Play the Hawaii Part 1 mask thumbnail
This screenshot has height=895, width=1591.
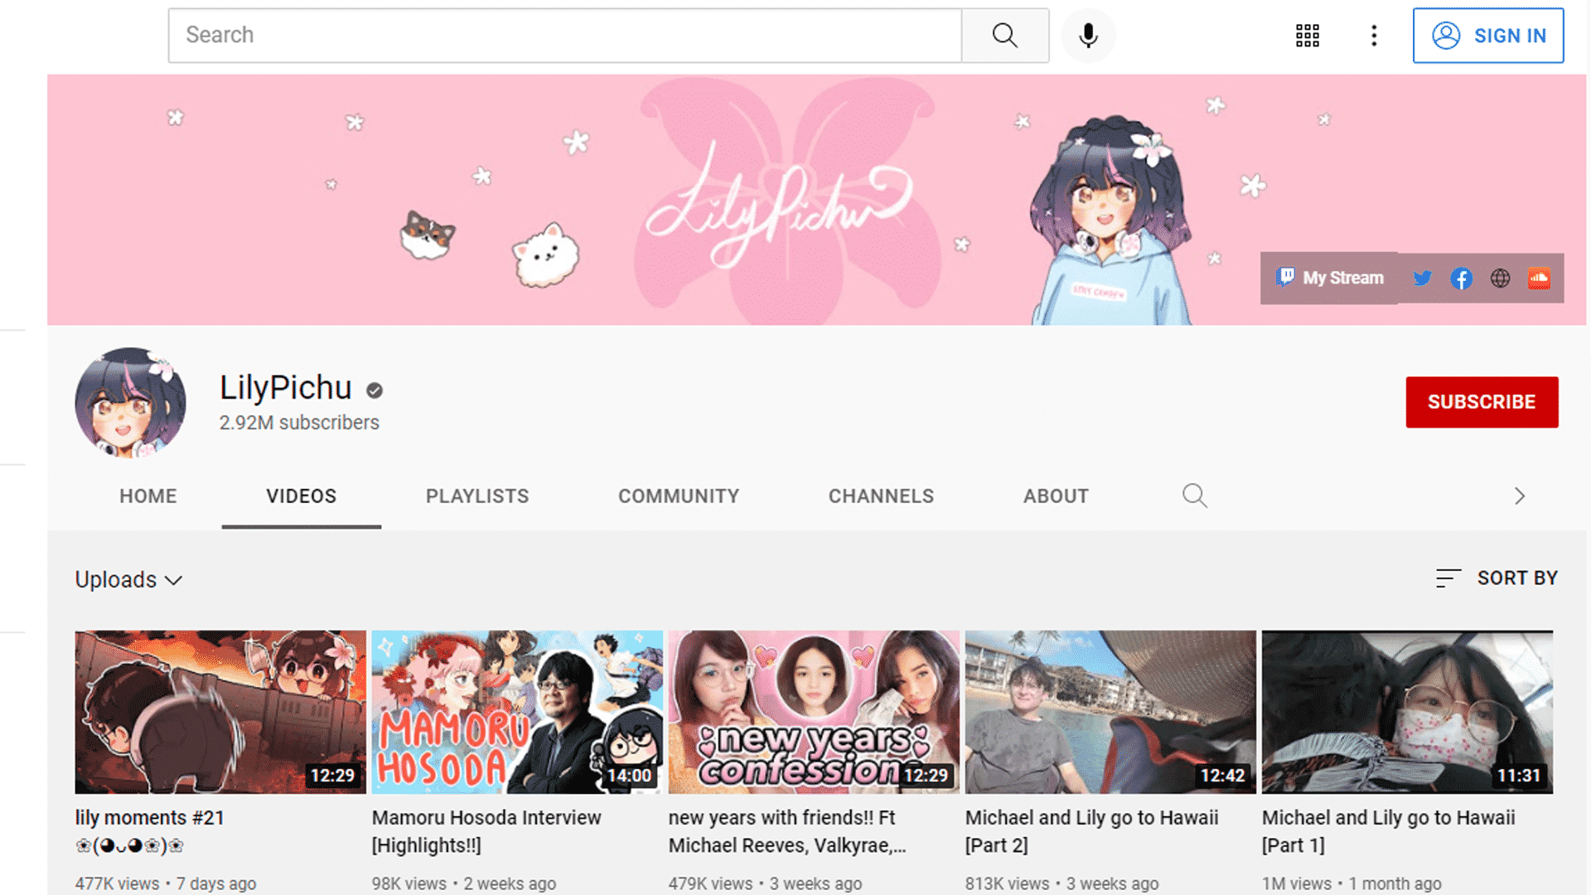pos(1407,713)
